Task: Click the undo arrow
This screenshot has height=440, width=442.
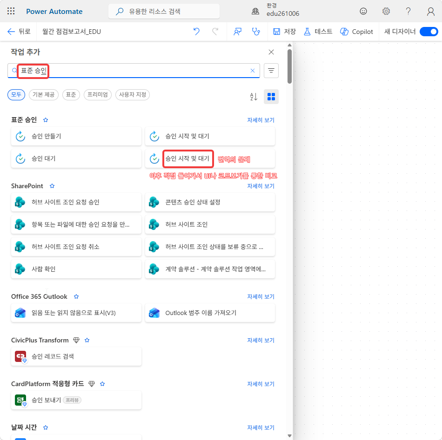Action: click(196, 31)
